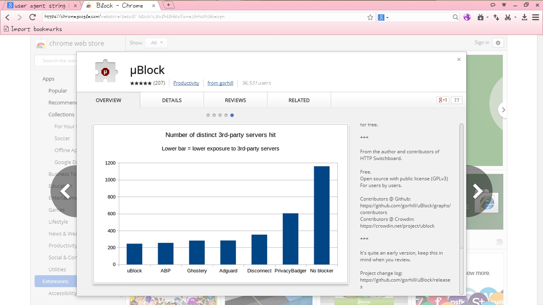Click the browser forward arrow
This screenshot has height=305, width=543.
click(x=19, y=17)
